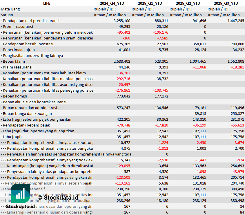Click value 231,371 in profit before tax row

point(237,120)
